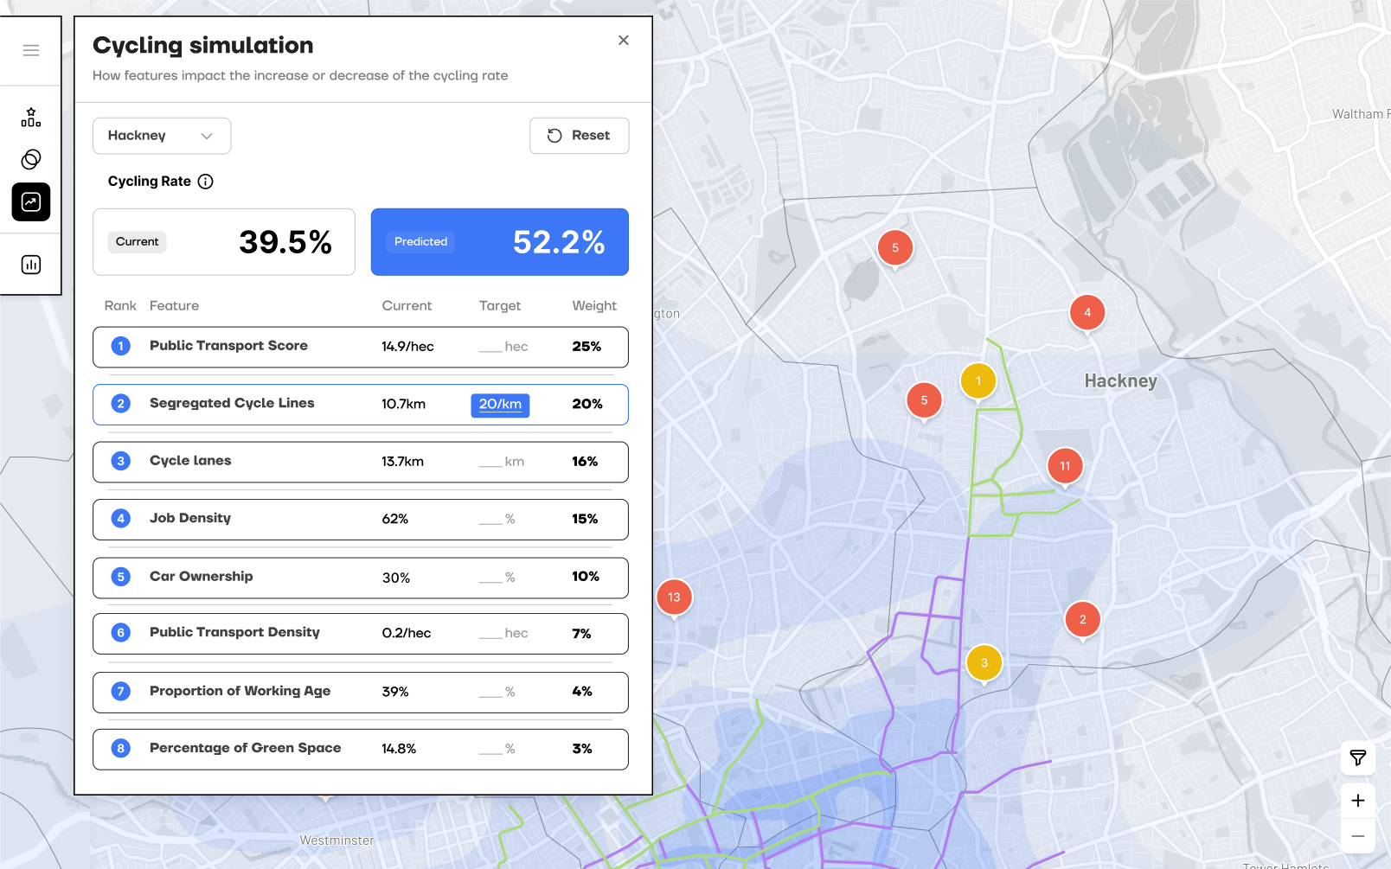This screenshot has width=1391, height=869.
Task: Select the cycling simulation trend icon
Action: point(31,202)
